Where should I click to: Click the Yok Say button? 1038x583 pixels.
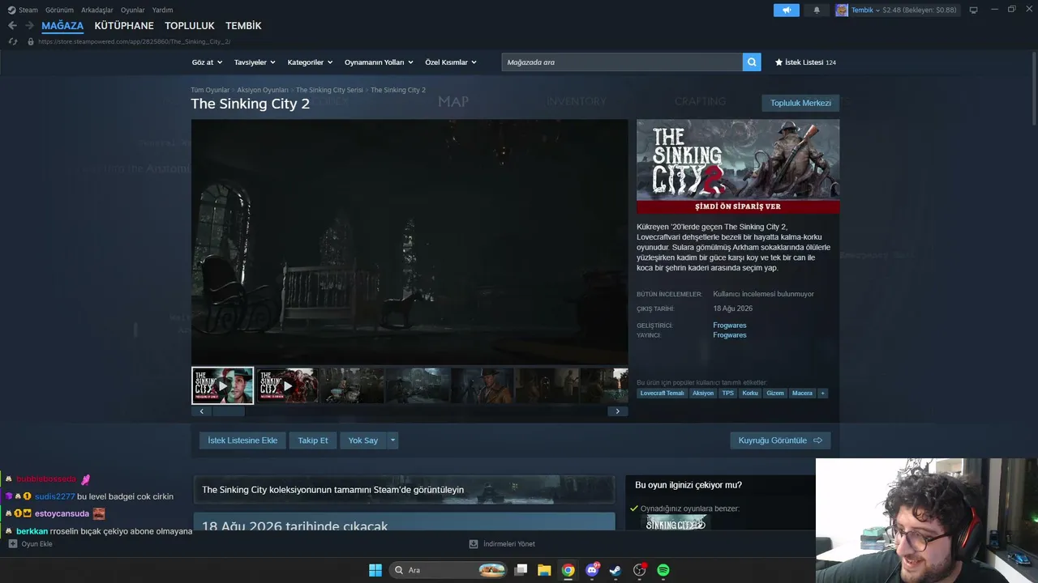(363, 440)
